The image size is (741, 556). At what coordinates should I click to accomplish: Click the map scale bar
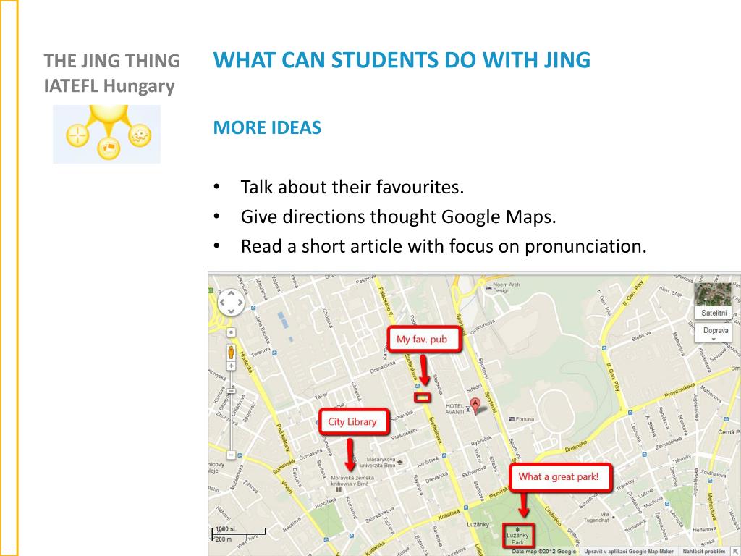(239, 534)
